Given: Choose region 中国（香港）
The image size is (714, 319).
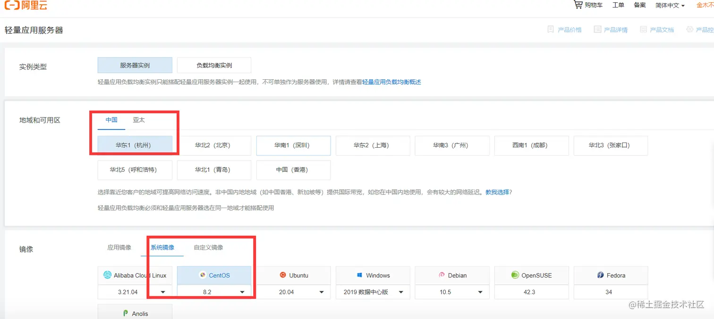Looking at the screenshot, I should click(x=293, y=170).
